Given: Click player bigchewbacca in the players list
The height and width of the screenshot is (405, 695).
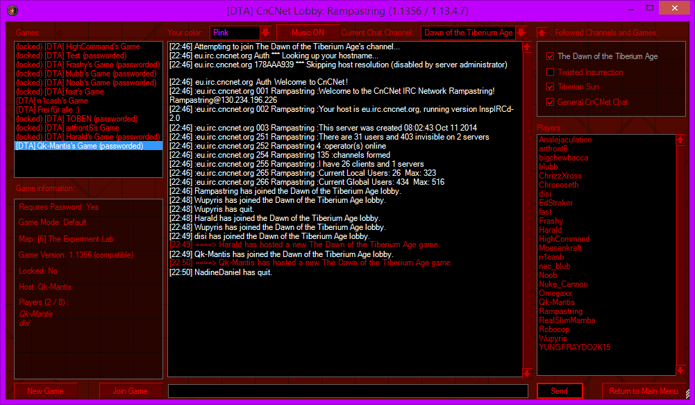Looking at the screenshot, I should 563,158.
